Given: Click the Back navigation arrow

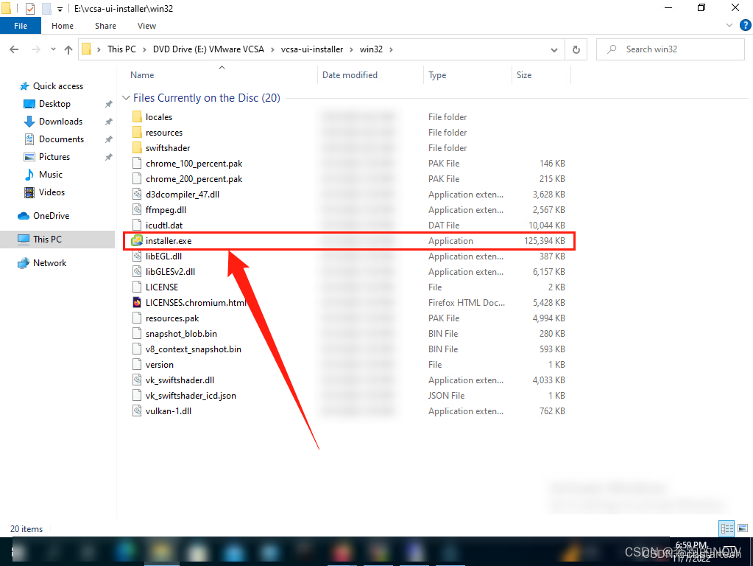Looking at the screenshot, I should pos(15,49).
